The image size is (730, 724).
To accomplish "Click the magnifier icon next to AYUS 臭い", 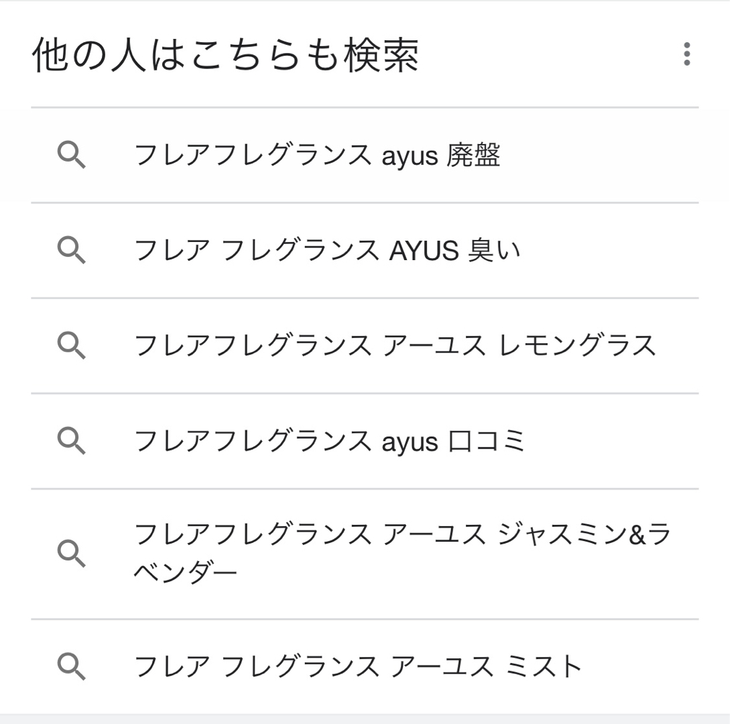I will [71, 250].
